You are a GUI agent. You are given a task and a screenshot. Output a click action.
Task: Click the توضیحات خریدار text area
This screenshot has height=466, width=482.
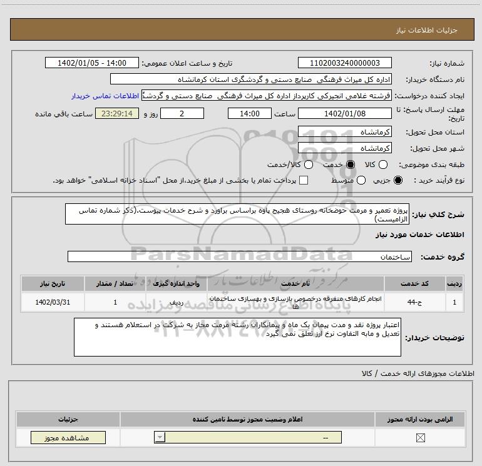237,337
